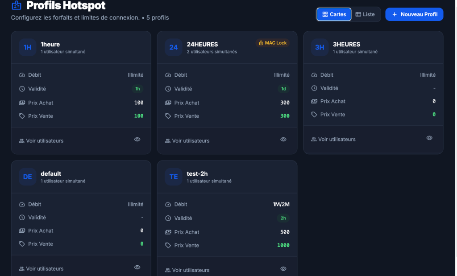Click the 1H avatar badge on 1heure card
This screenshot has width=457, height=276.
point(28,47)
